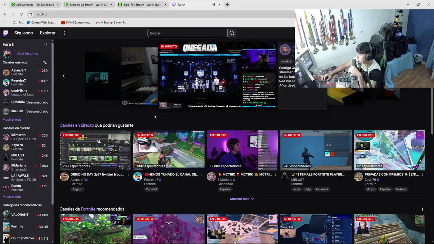Open LA4AWALE channel in sidebar
This screenshot has height=244, width=434.
click(x=25, y=178)
